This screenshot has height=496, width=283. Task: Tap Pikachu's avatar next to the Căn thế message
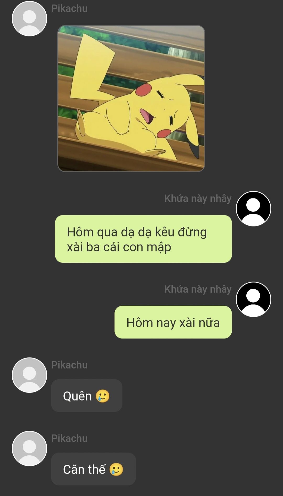point(29,449)
